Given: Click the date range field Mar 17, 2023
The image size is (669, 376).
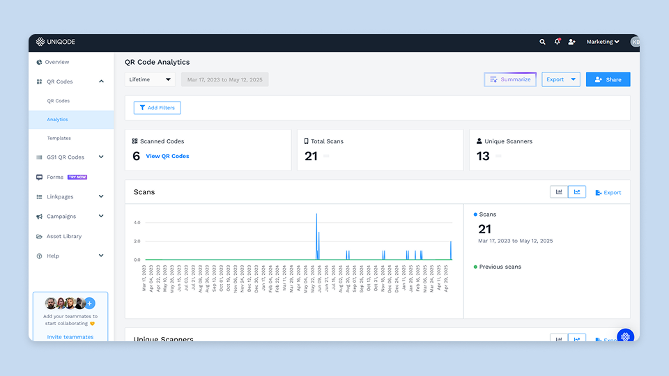Looking at the screenshot, I should [x=225, y=79].
